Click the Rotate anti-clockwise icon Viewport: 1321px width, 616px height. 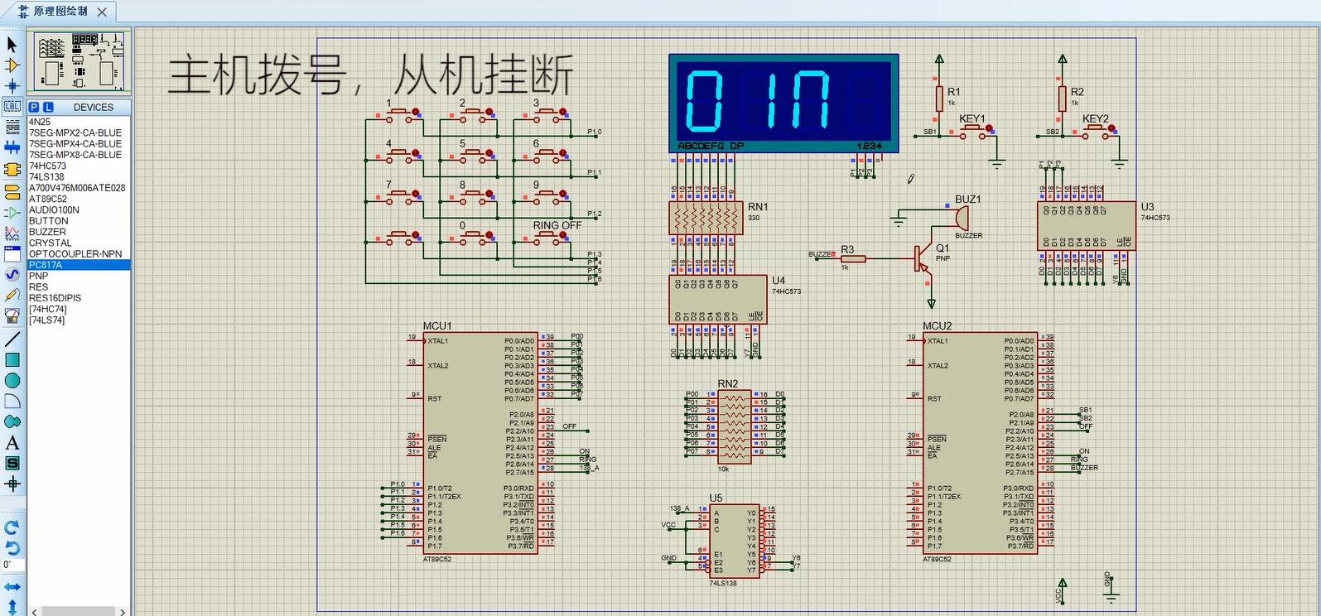click(12, 547)
